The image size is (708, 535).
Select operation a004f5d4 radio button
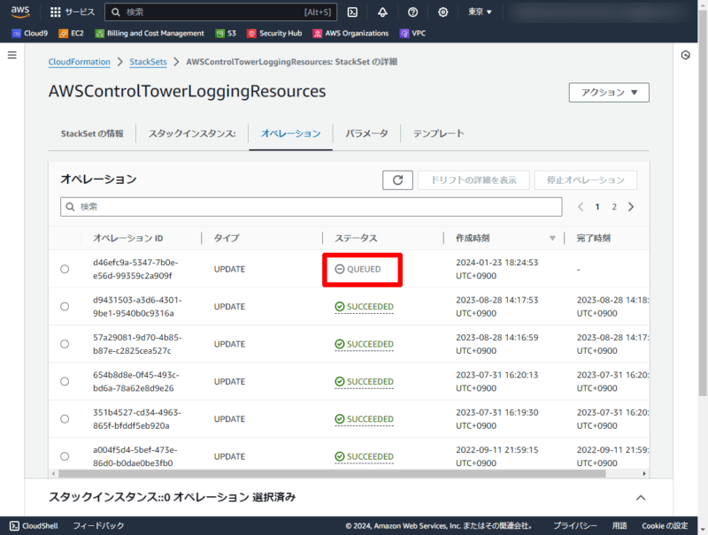pos(65,456)
